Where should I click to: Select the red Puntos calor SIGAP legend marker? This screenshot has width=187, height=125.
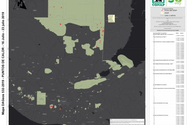[162, 10]
